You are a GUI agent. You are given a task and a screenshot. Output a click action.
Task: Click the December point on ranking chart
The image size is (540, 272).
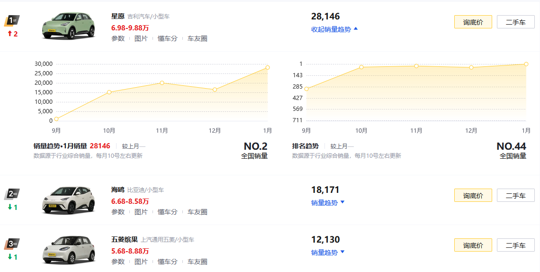[471, 67]
